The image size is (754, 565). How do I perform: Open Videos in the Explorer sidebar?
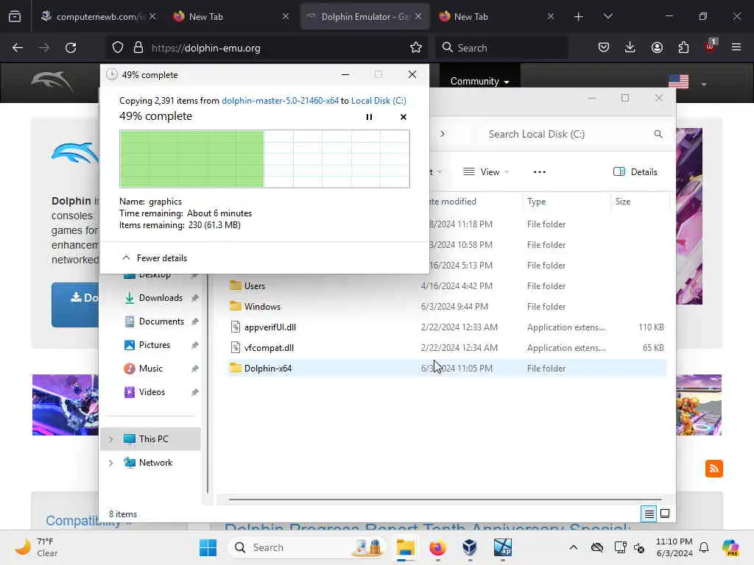pos(152,392)
